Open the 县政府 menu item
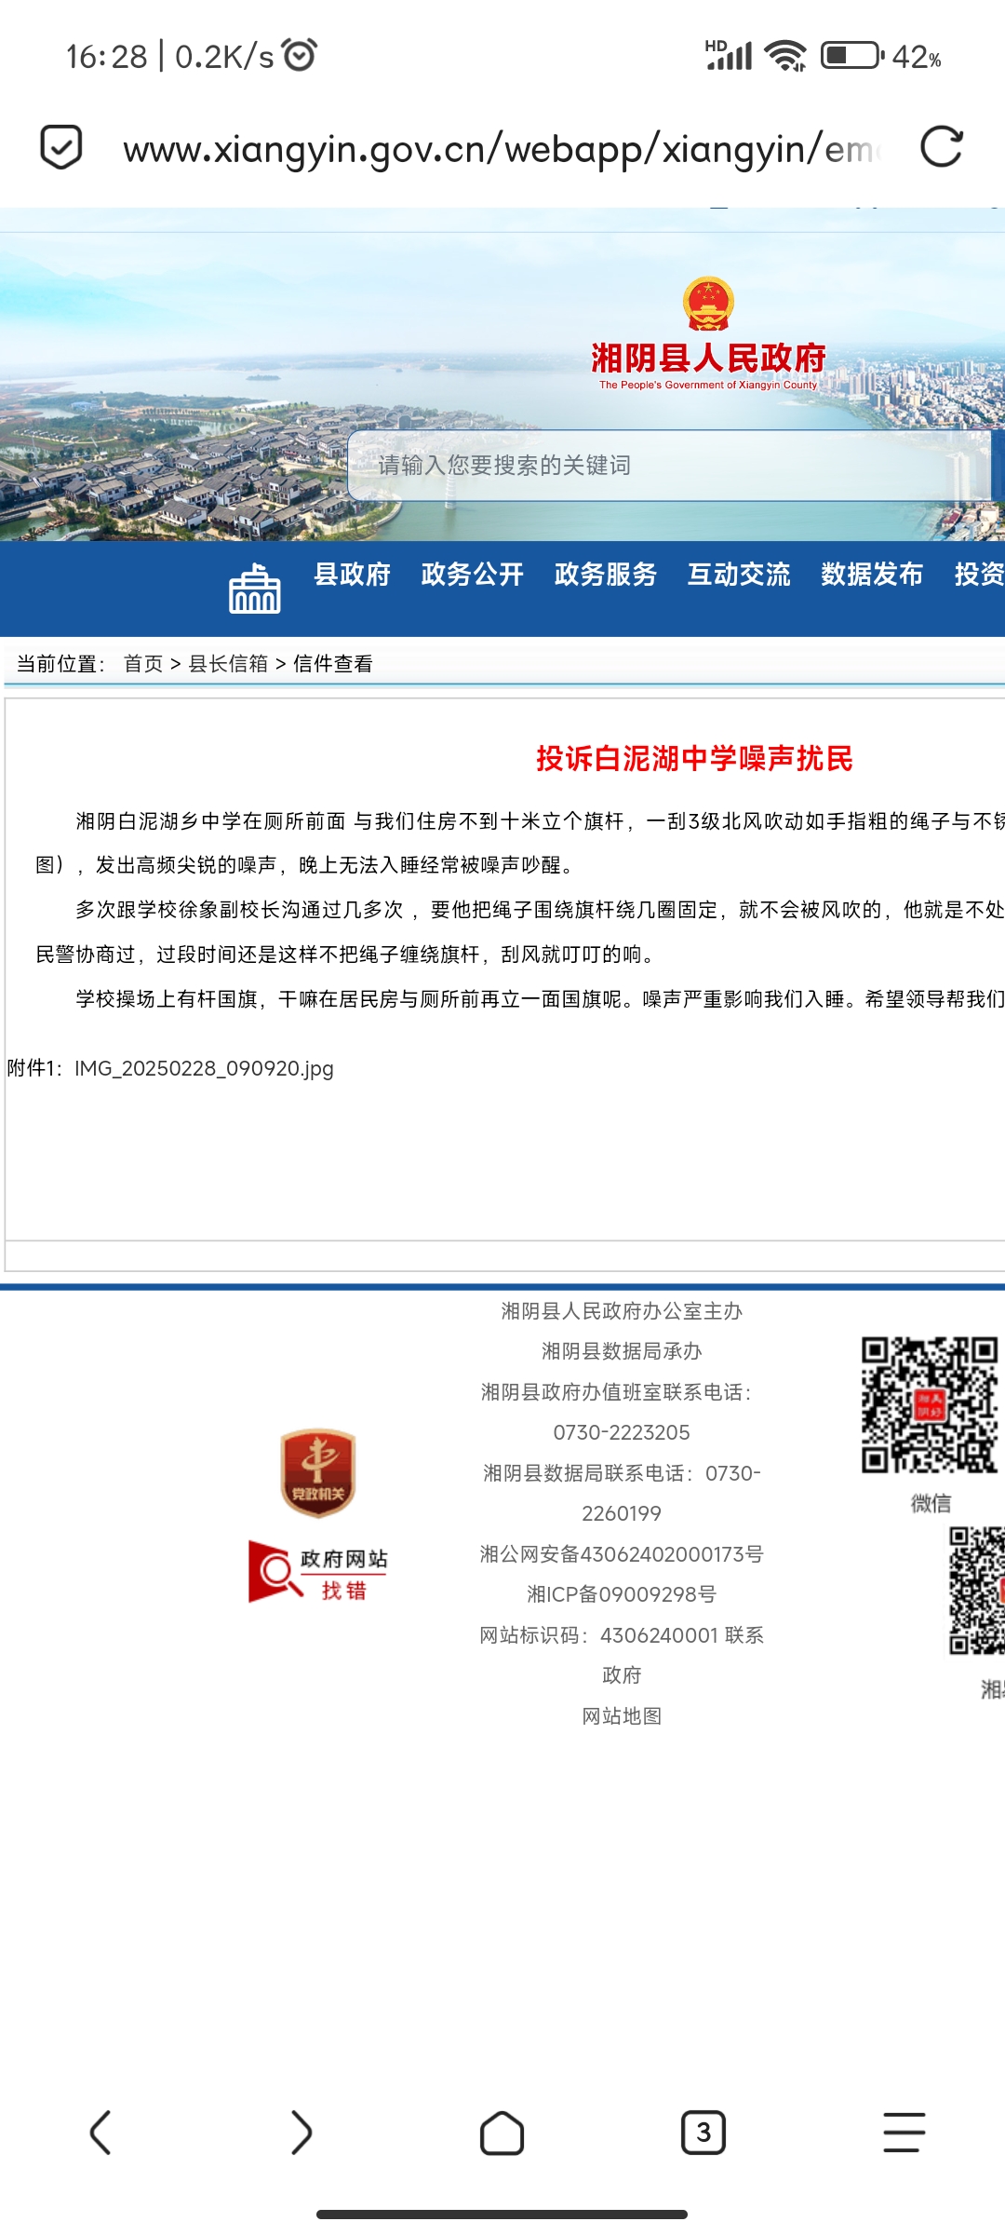The width and height of the screenshot is (1005, 2235). tap(352, 575)
